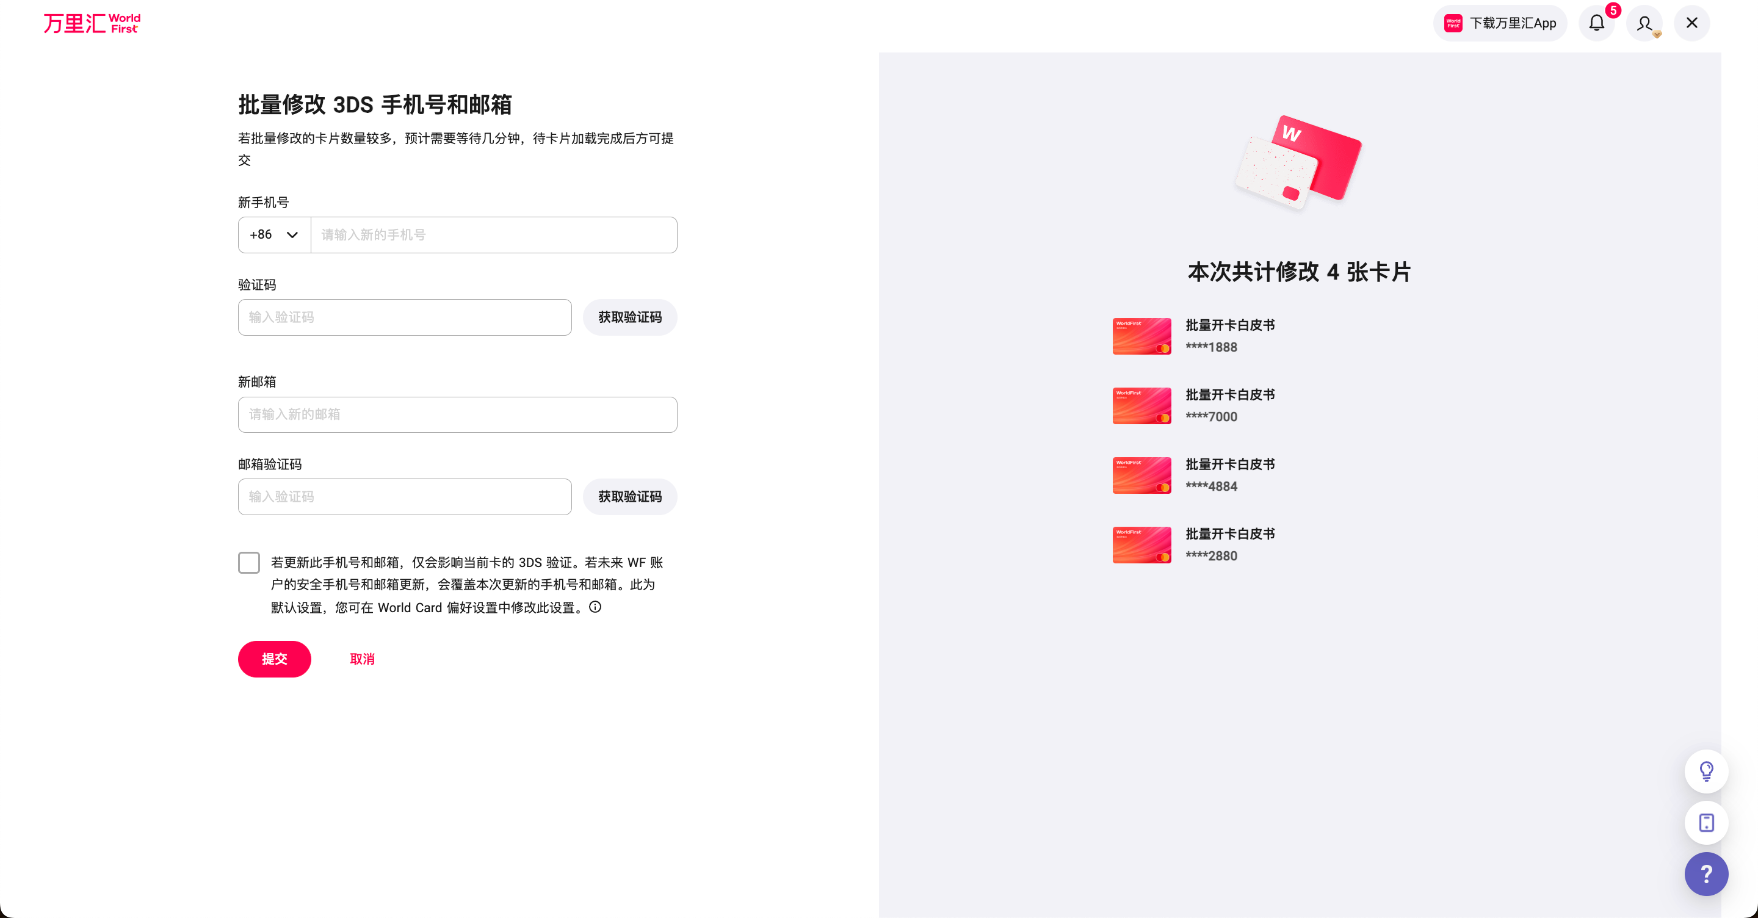1758x918 pixels.
Task: Click 获取验证码 for the phone number
Action: [629, 317]
